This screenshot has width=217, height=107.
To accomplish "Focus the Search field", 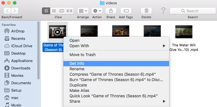I will coord(193,11).
